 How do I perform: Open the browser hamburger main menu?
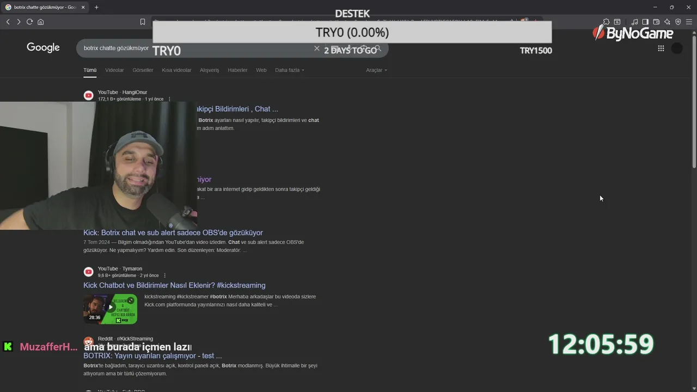(689, 22)
